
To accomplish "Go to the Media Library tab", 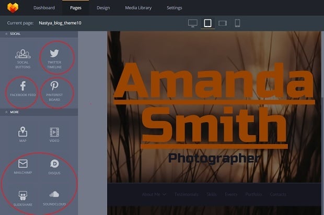I will click(138, 8).
